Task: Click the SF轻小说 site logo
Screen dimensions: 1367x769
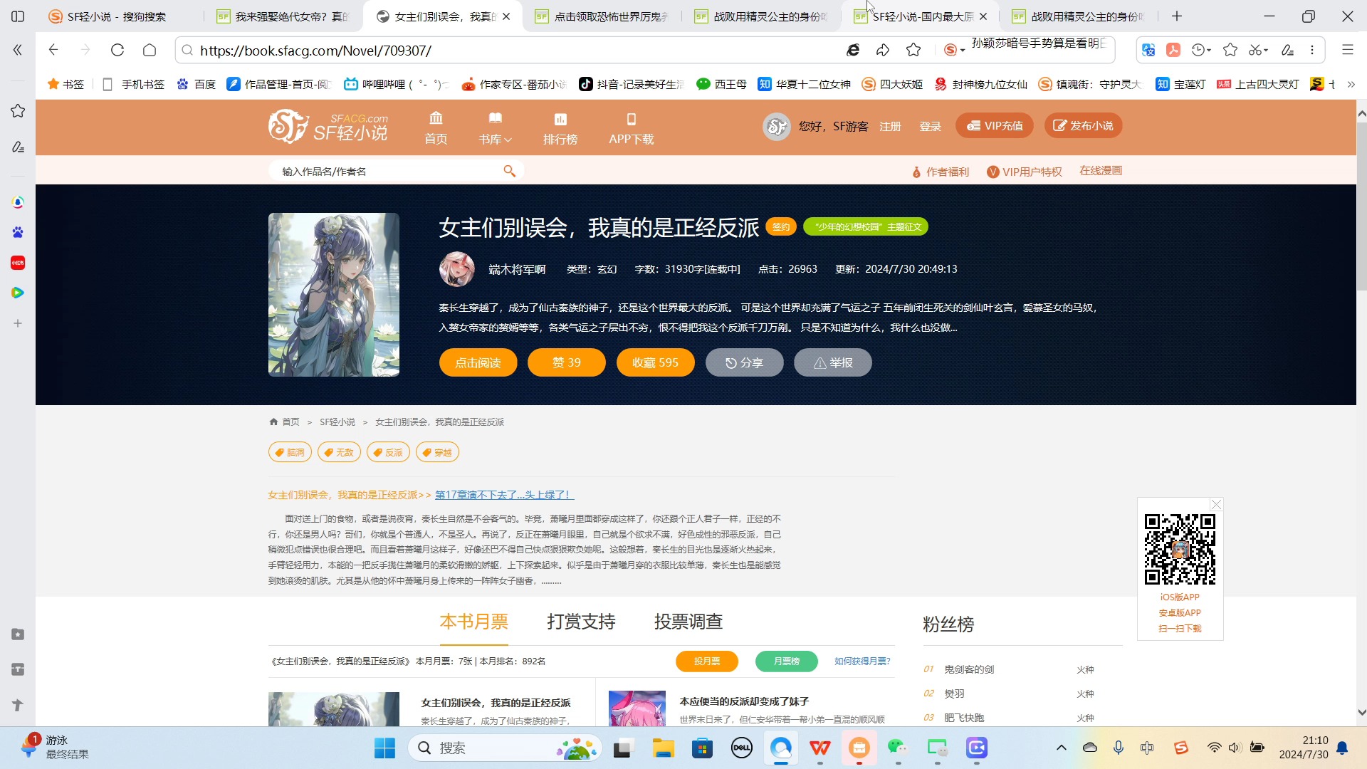Action: coord(328,127)
